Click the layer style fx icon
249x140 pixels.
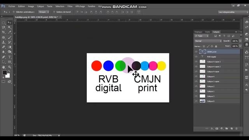[x=212, y=129]
